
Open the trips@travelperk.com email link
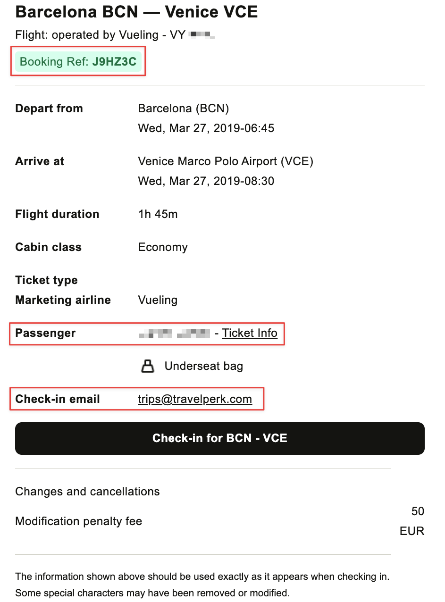pos(195,399)
